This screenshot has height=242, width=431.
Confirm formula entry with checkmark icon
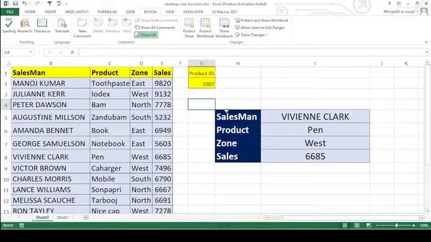click(61, 52)
